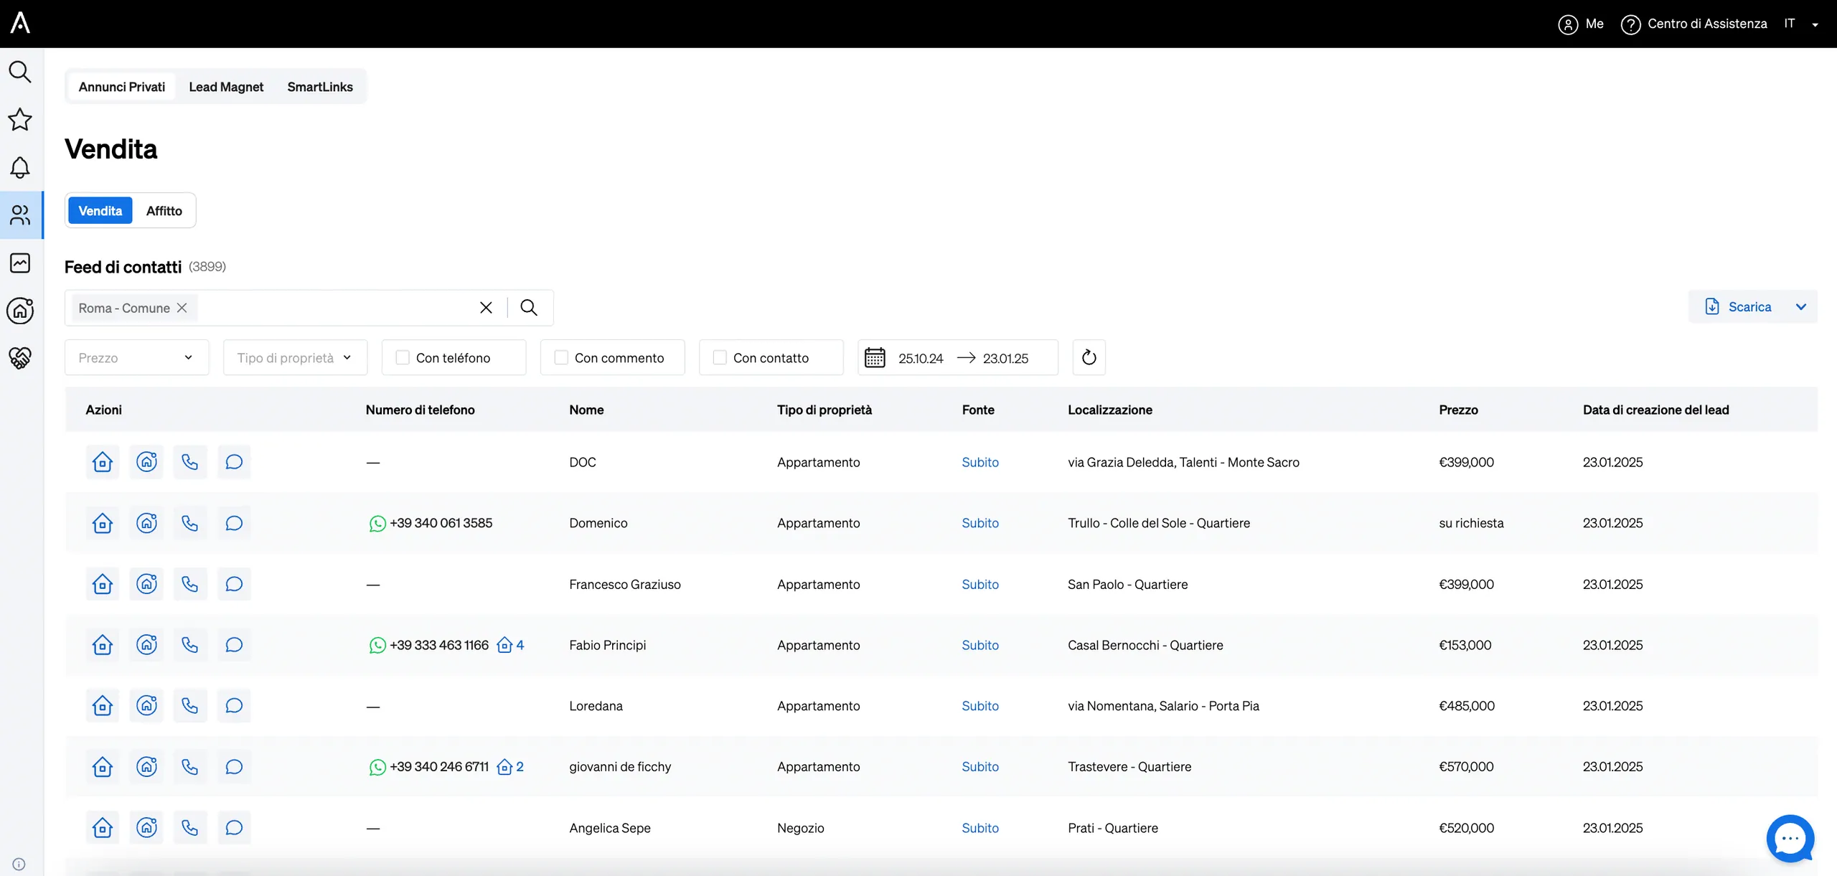The height and width of the screenshot is (876, 1837).
Task: Click the home icon in DOC row
Action: (x=103, y=462)
